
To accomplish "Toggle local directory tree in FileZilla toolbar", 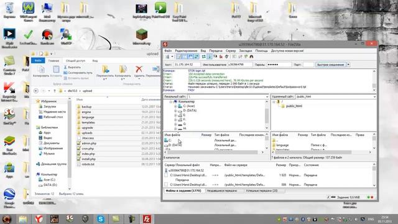I will tap(185, 57).
